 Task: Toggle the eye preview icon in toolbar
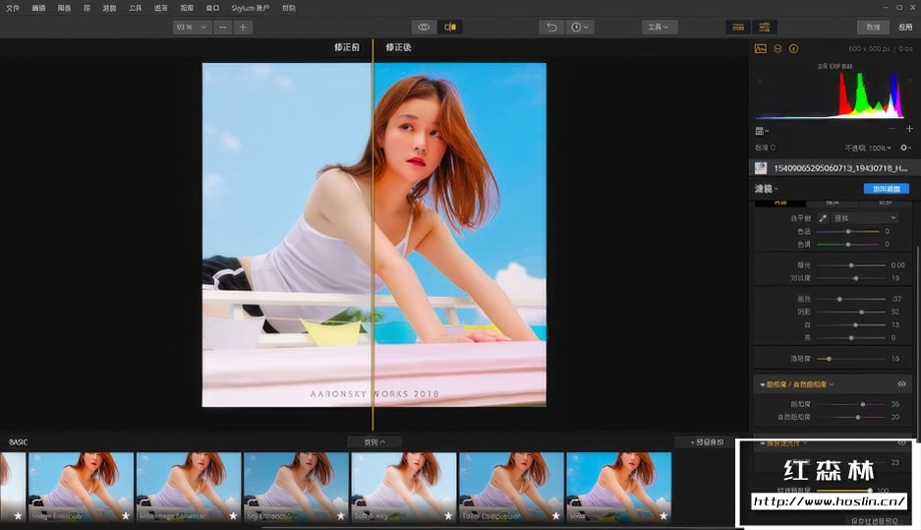[x=424, y=27]
